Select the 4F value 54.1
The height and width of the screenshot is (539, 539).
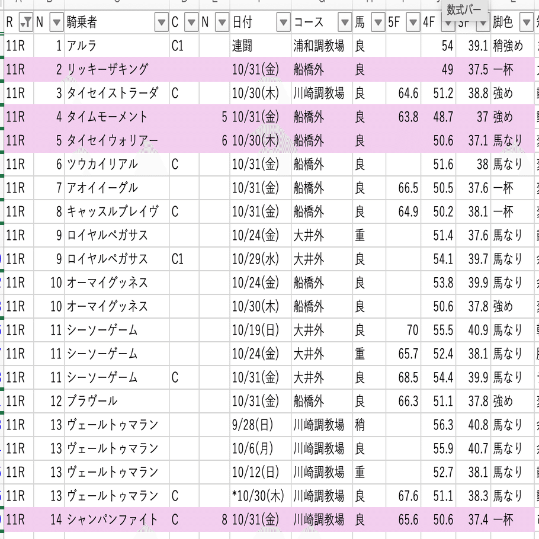click(x=438, y=259)
